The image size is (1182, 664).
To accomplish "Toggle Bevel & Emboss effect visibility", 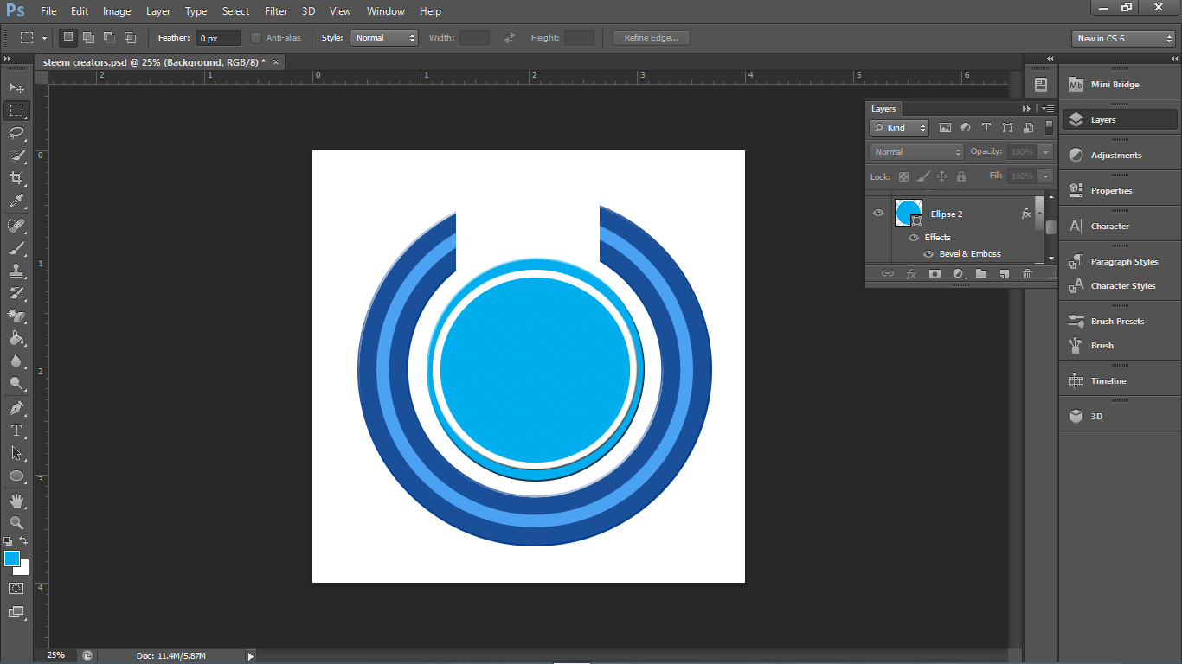I will pos(928,254).
